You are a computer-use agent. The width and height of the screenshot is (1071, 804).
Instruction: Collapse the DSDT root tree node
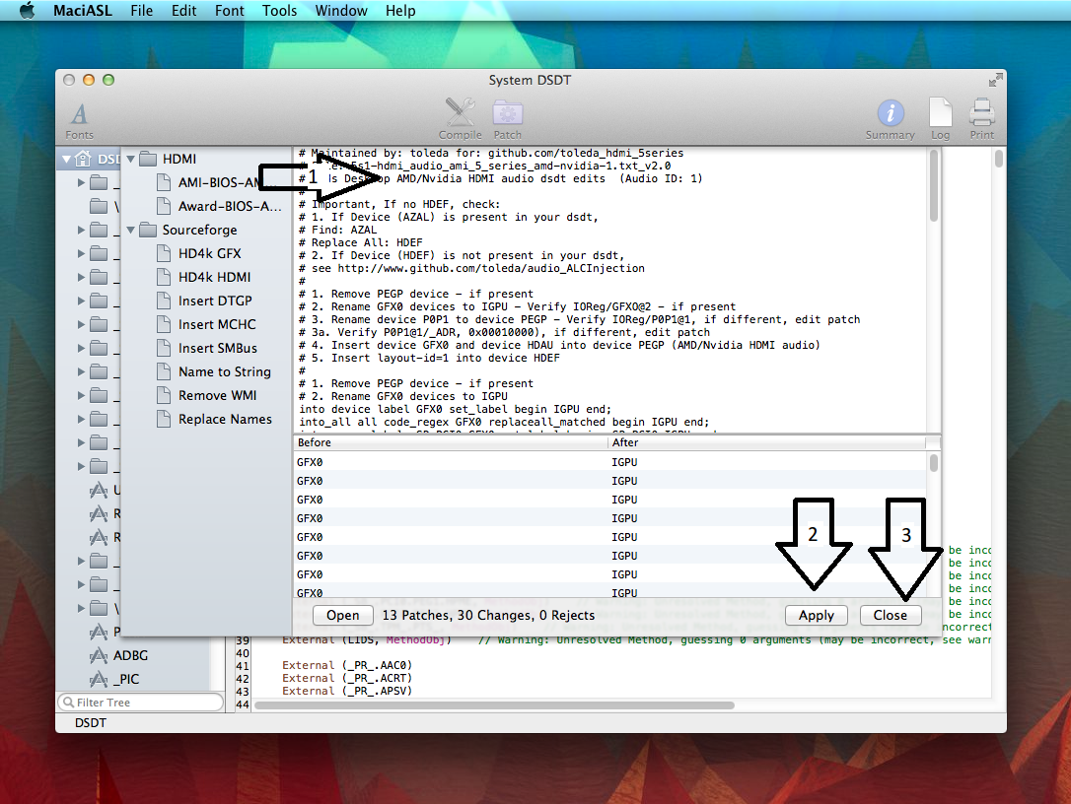point(67,159)
